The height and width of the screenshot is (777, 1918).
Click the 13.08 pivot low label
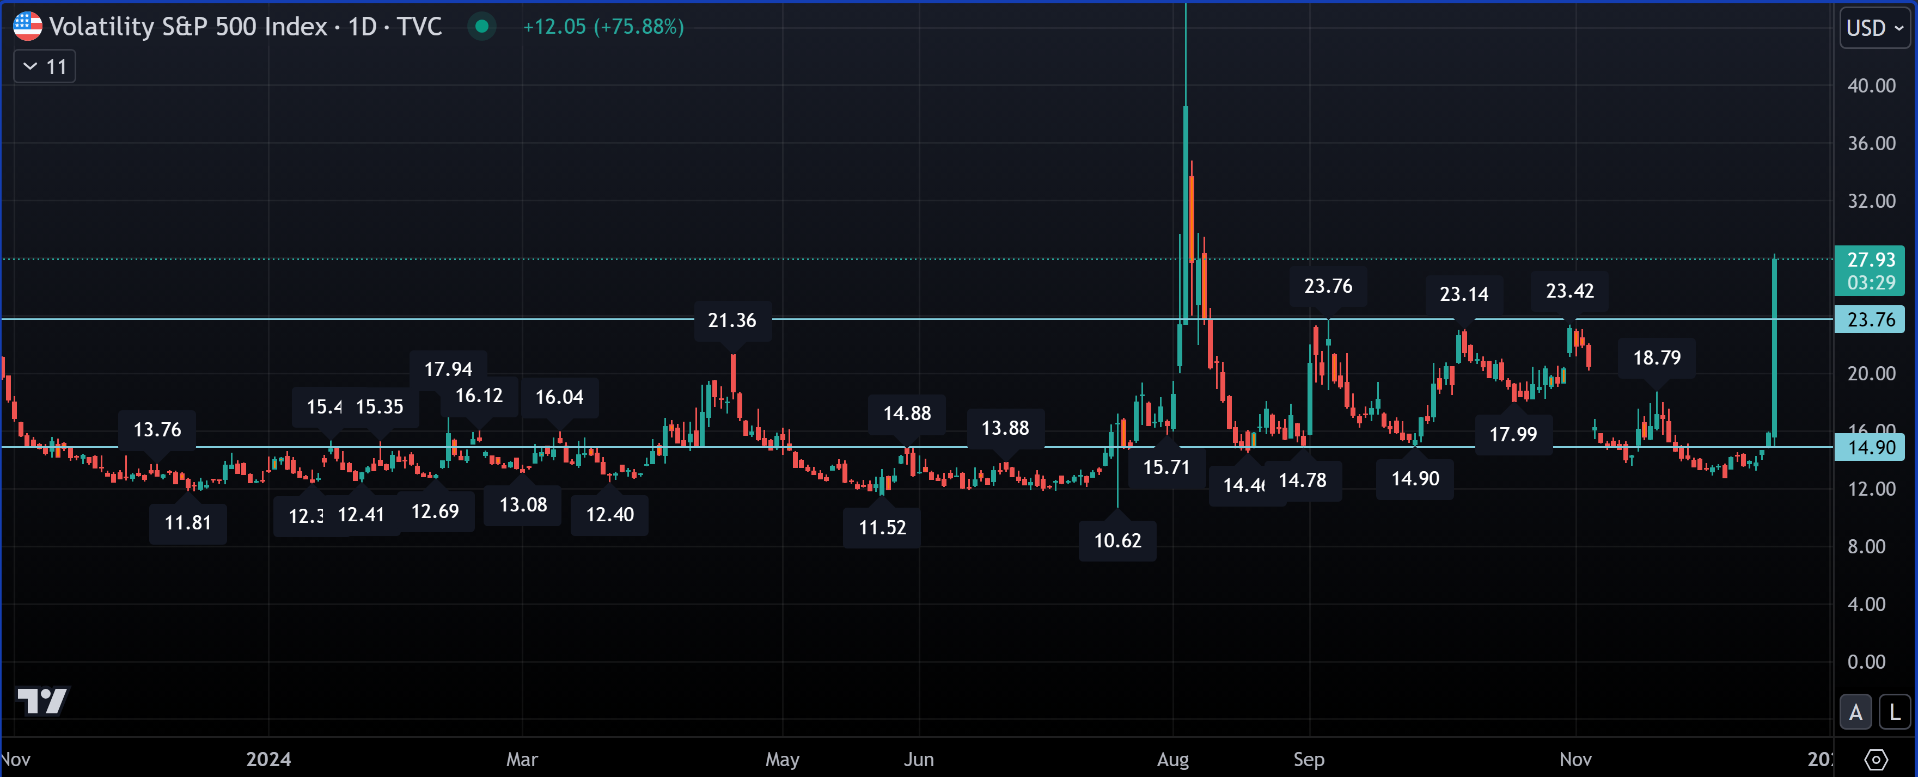coord(523,505)
